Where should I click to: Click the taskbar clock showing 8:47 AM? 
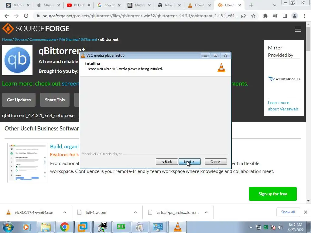tap(296, 227)
